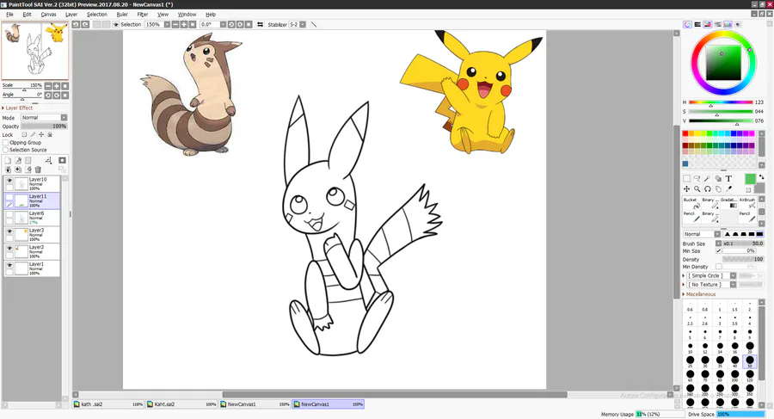Select the Move tool

(687, 188)
